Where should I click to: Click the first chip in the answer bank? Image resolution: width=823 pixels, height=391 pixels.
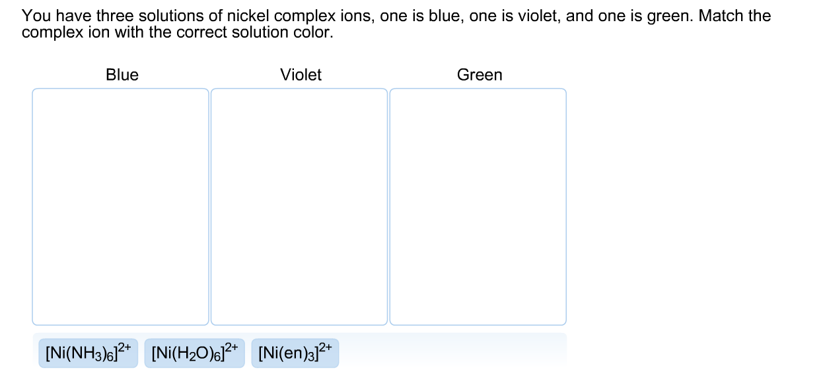88,352
